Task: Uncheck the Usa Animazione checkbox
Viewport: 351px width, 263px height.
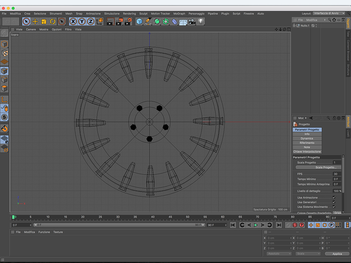Action: tap(334, 197)
